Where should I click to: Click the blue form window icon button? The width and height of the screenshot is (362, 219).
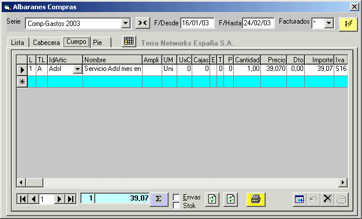[x=300, y=199]
